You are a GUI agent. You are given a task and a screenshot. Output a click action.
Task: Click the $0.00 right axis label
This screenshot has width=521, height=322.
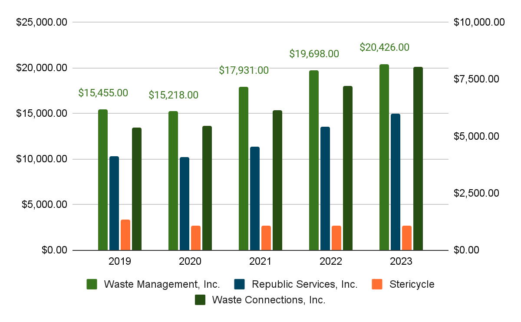[x=467, y=250]
